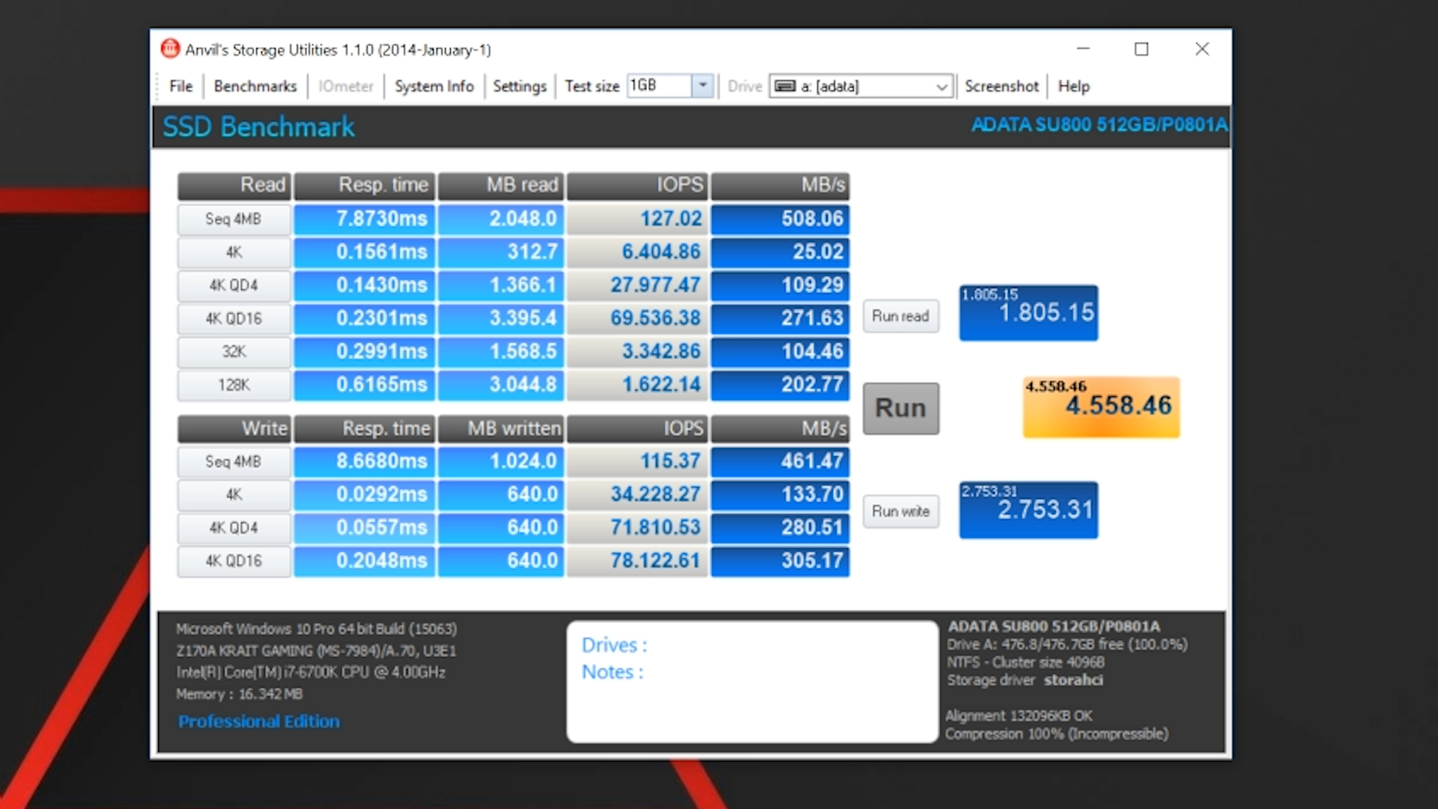Click the ADATA SU800 512GB/P0801A title label
The height and width of the screenshot is (809, 1438).
tap(1099, 124)
